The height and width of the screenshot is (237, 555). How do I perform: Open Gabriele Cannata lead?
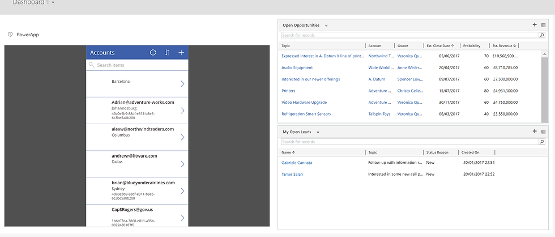297,163
